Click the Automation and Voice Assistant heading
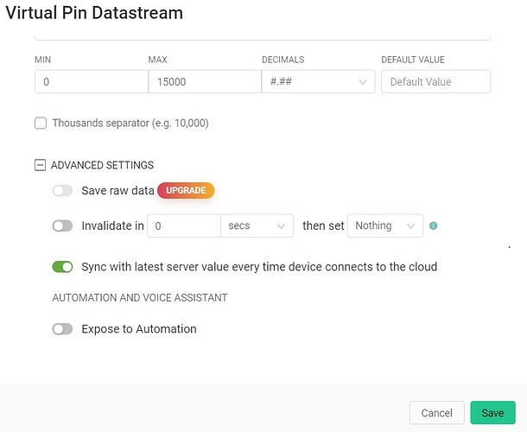This screenshot has width=527, height=432. [x=139, y=298]
